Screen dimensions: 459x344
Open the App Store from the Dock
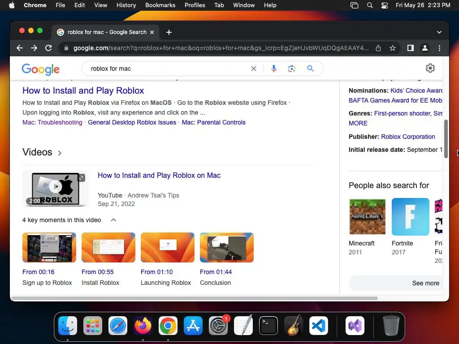point(193,326)
